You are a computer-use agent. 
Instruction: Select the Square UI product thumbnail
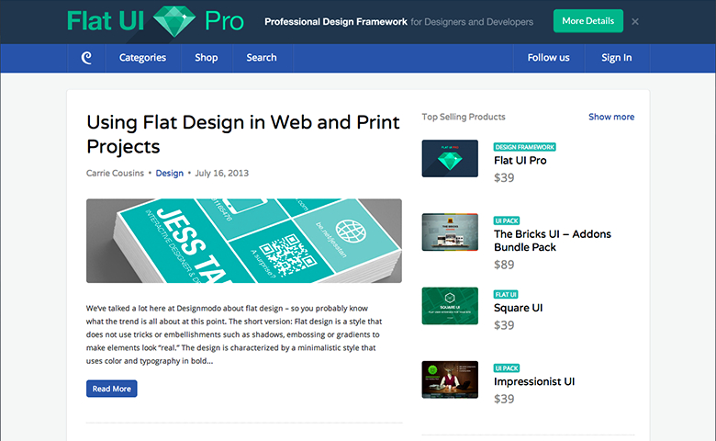coord(450,306)
